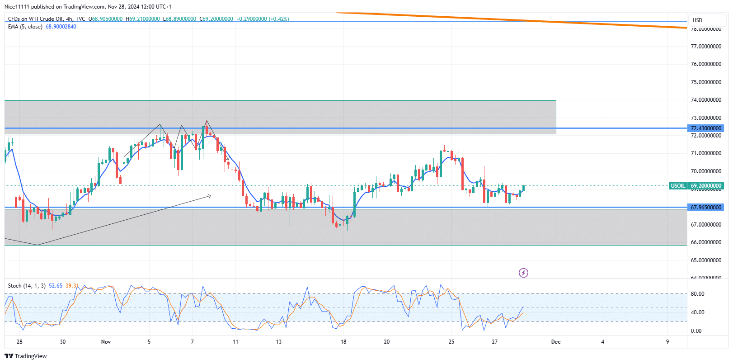Click the 0.00 stochastic axis label
Screen dimensions: 733x364
tap(696, 331)
